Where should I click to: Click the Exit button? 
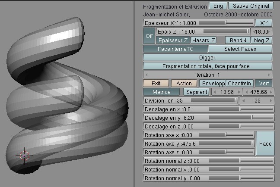click(x=156, y=83)
